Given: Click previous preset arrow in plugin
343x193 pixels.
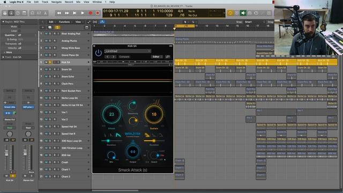Looking at the screenshot, I should (108, 57).
